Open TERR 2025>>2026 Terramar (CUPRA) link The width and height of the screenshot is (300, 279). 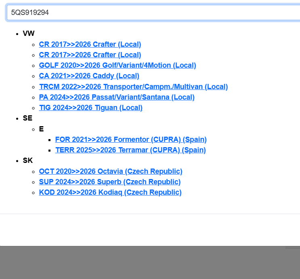130,150
